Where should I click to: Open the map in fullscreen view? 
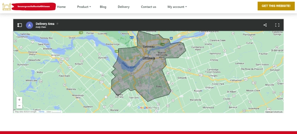coord(277,25)
